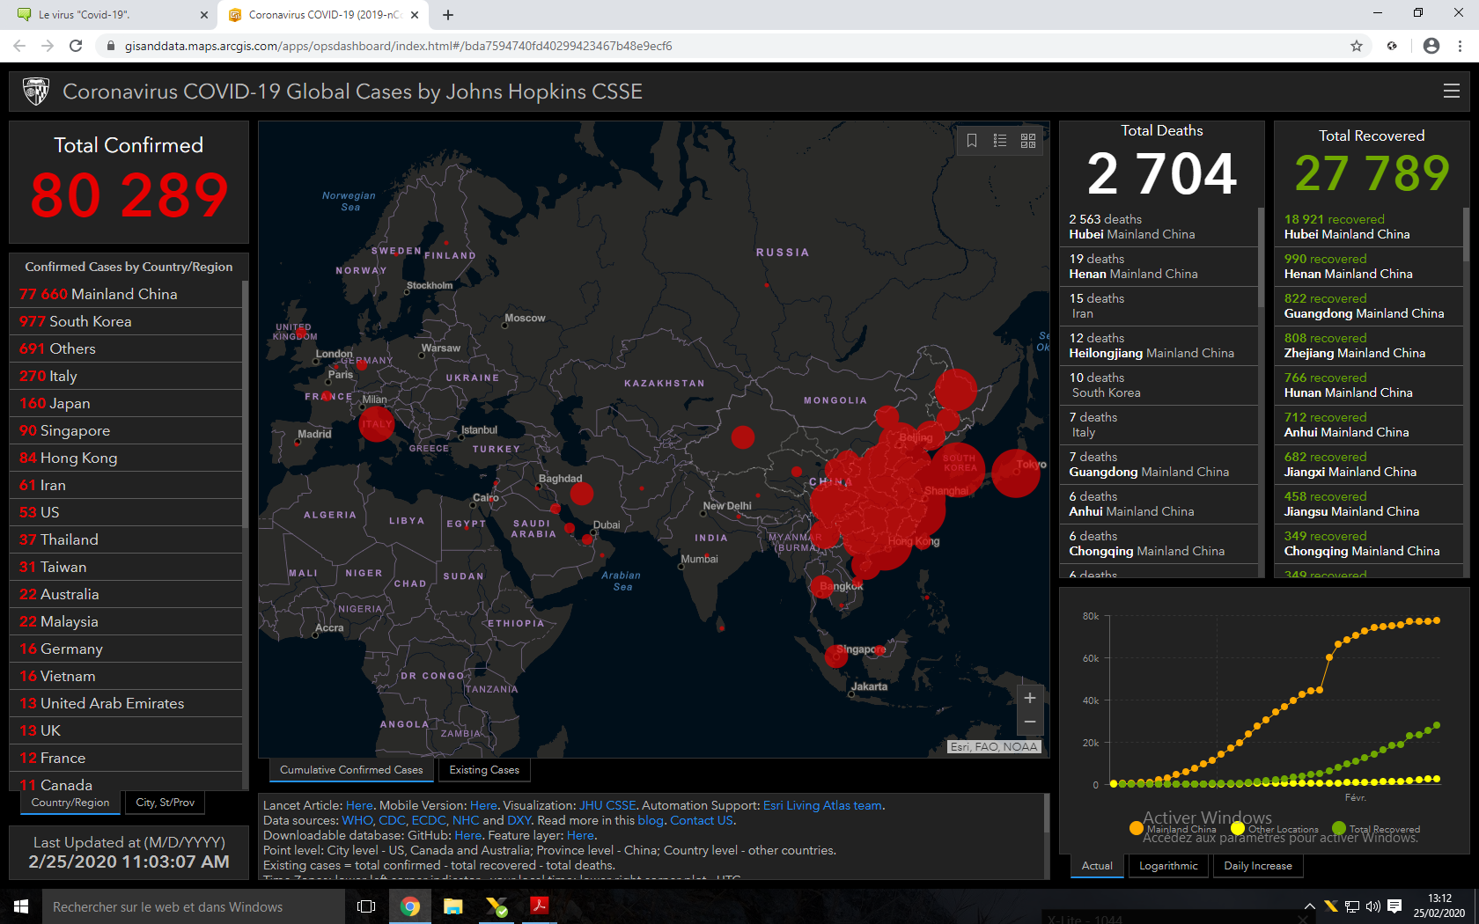
Task: Reload the page
Action: point(76,46)
